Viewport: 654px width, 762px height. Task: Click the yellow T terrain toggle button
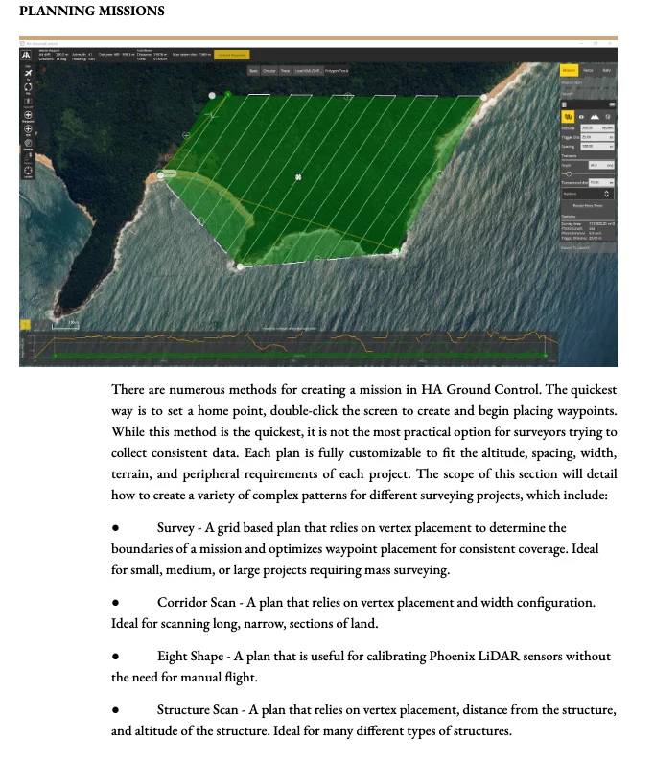[x=25, y=325]
